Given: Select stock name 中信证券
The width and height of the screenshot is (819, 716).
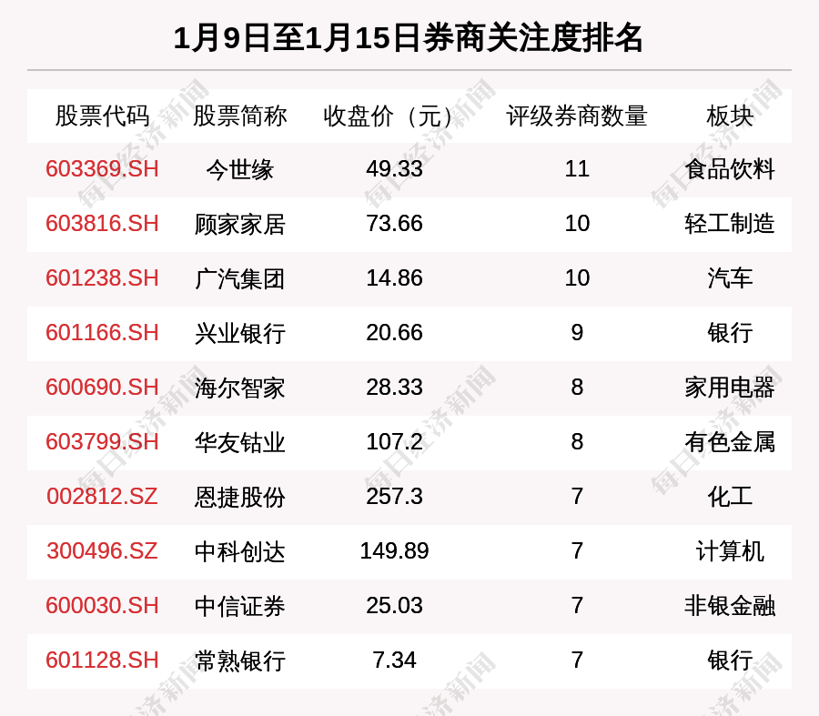Looking at the screenshot, I should [239, 606].
